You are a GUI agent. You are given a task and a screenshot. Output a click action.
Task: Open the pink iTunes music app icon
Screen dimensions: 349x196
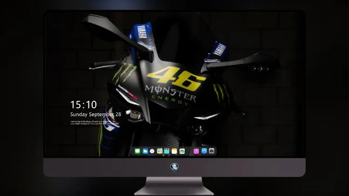[x=196, y=151]
